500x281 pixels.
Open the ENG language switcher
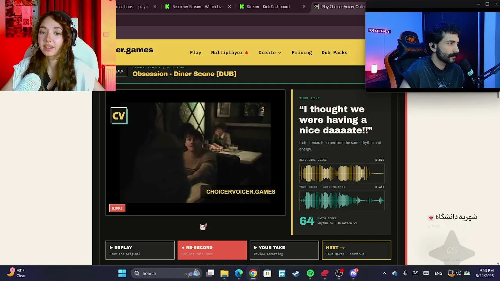pos(438,274)
